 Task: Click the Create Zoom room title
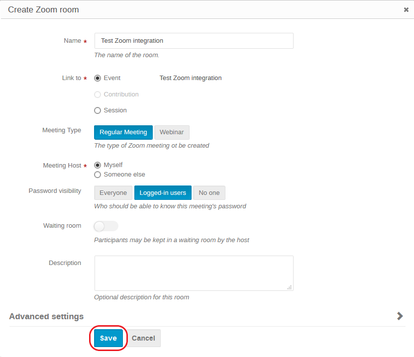(43, 10)
